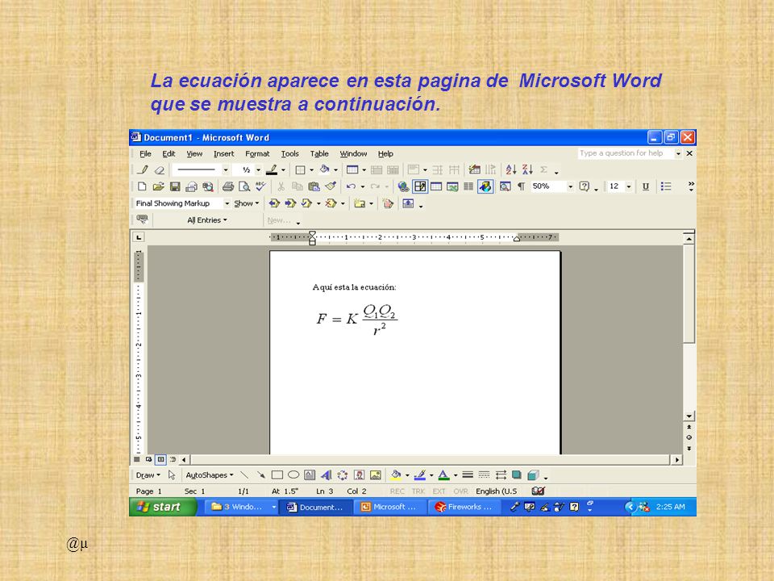Click the Undo arrow icon
Viewport: 774px width, 581px height.
tap(351, 186)
